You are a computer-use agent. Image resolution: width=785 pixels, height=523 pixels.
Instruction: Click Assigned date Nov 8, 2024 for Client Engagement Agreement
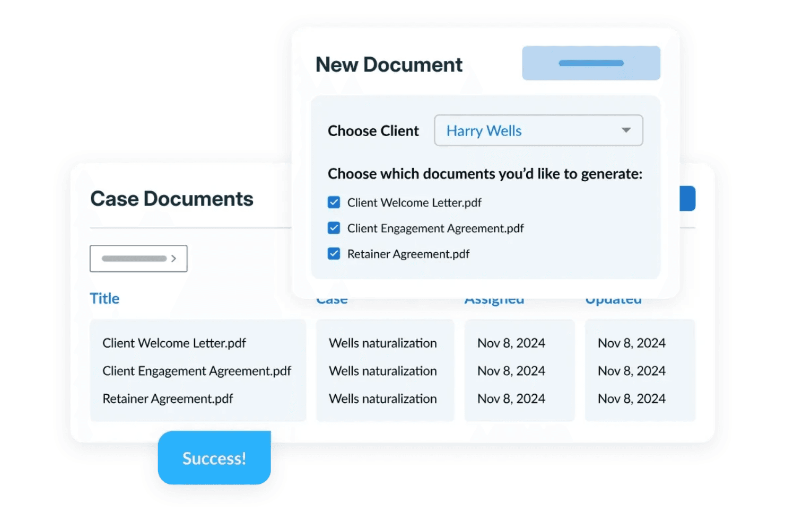(511, 371)
